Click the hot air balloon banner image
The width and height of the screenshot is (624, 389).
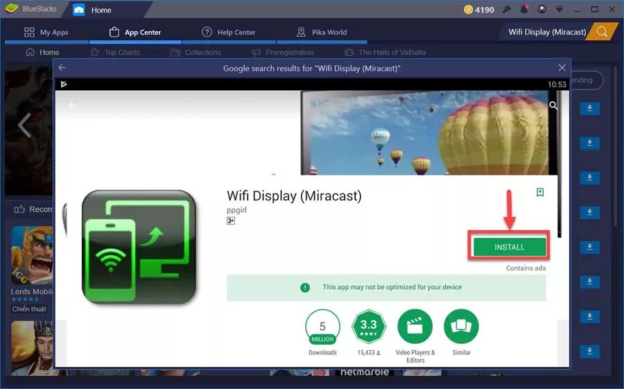[x=429, y=132]
